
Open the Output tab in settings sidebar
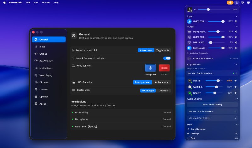[x=49, y=54]
